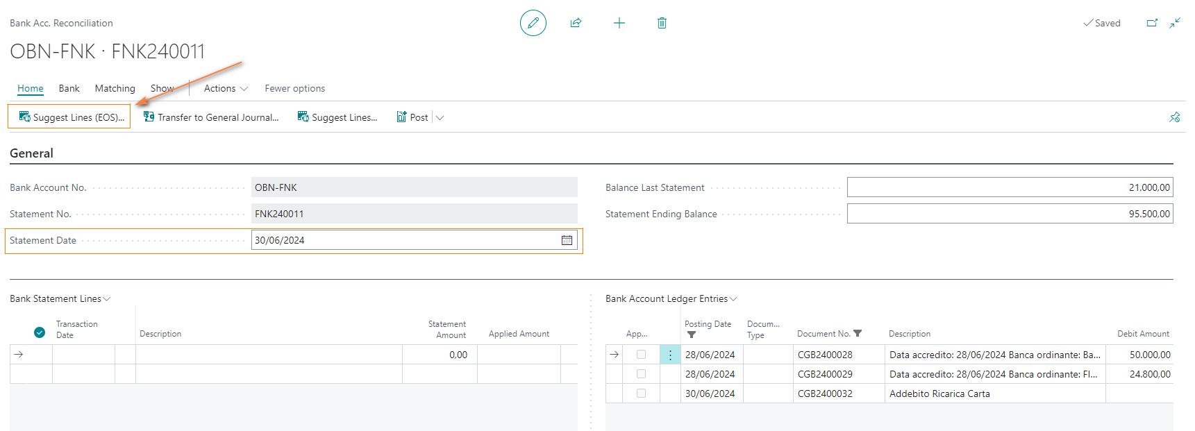Image resolution: width=1195 pixels, height=431 pixels.
Task: Click the first statement line row arrow
Action: click(19, 355)
